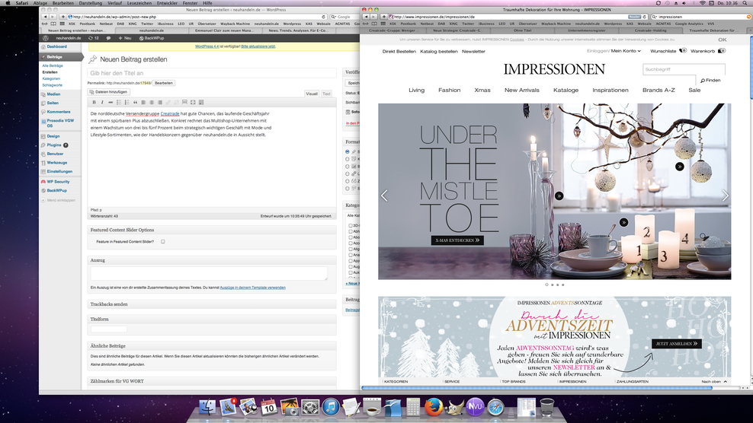Collapse the Auszug panel header
The image size is (753, 423).
pos(212,260)
